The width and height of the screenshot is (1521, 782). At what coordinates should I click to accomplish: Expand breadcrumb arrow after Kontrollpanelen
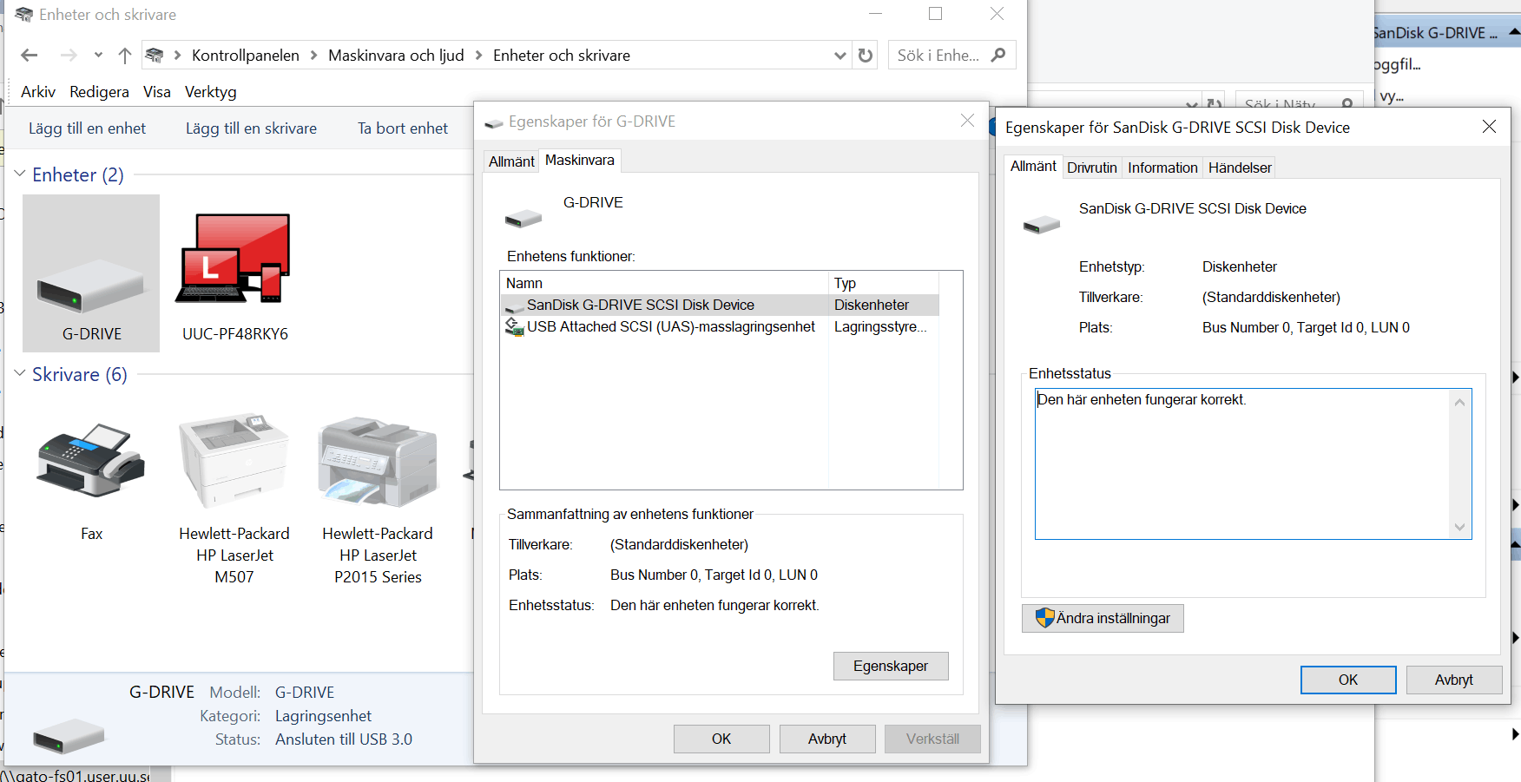click(313, 56)
